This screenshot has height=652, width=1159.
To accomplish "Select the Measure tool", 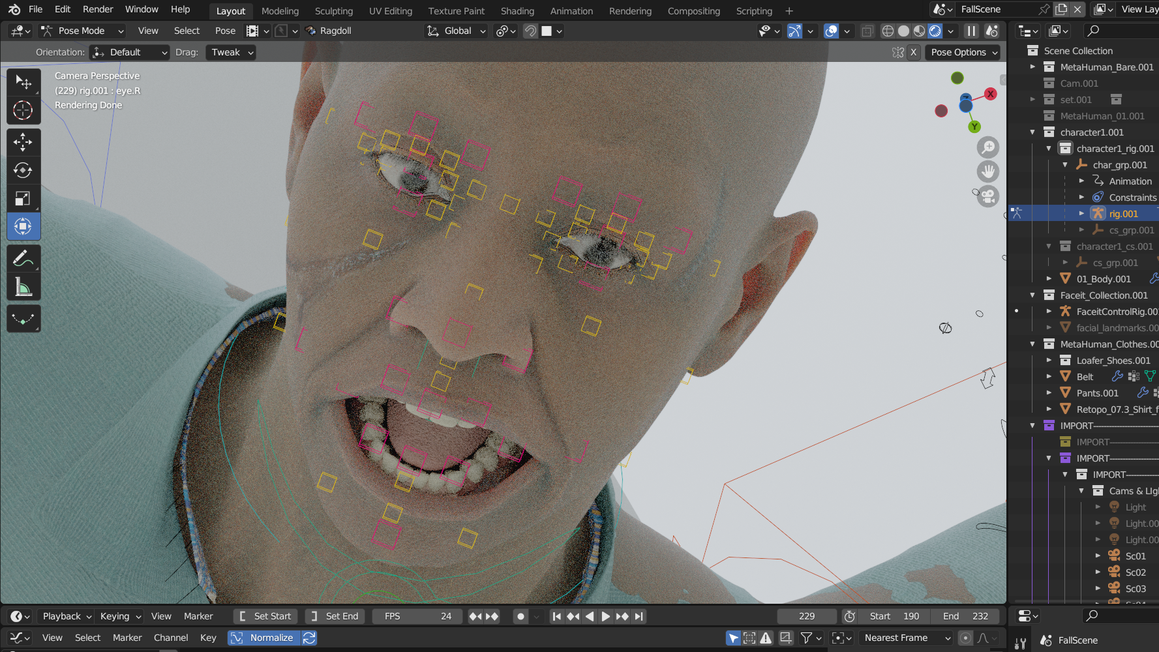I will [x=23, y=287].
